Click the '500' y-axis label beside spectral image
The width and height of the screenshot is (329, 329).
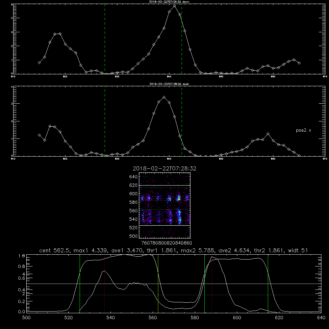[134, 236]
